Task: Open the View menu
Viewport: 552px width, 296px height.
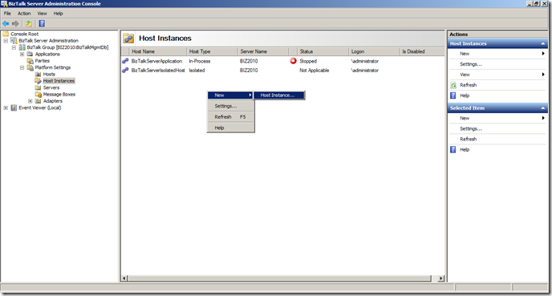Action: tap(43, 14)
